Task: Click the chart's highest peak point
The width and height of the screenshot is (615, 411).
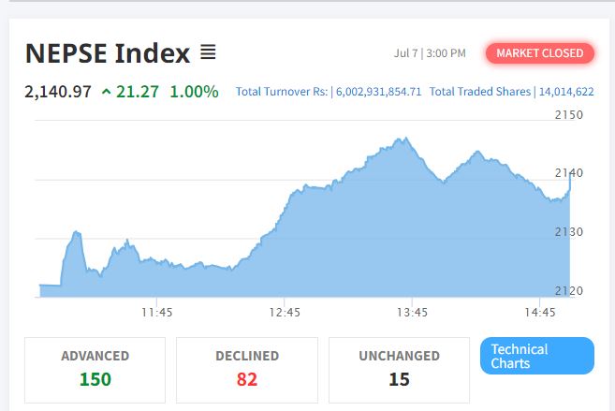Action: 403,139
